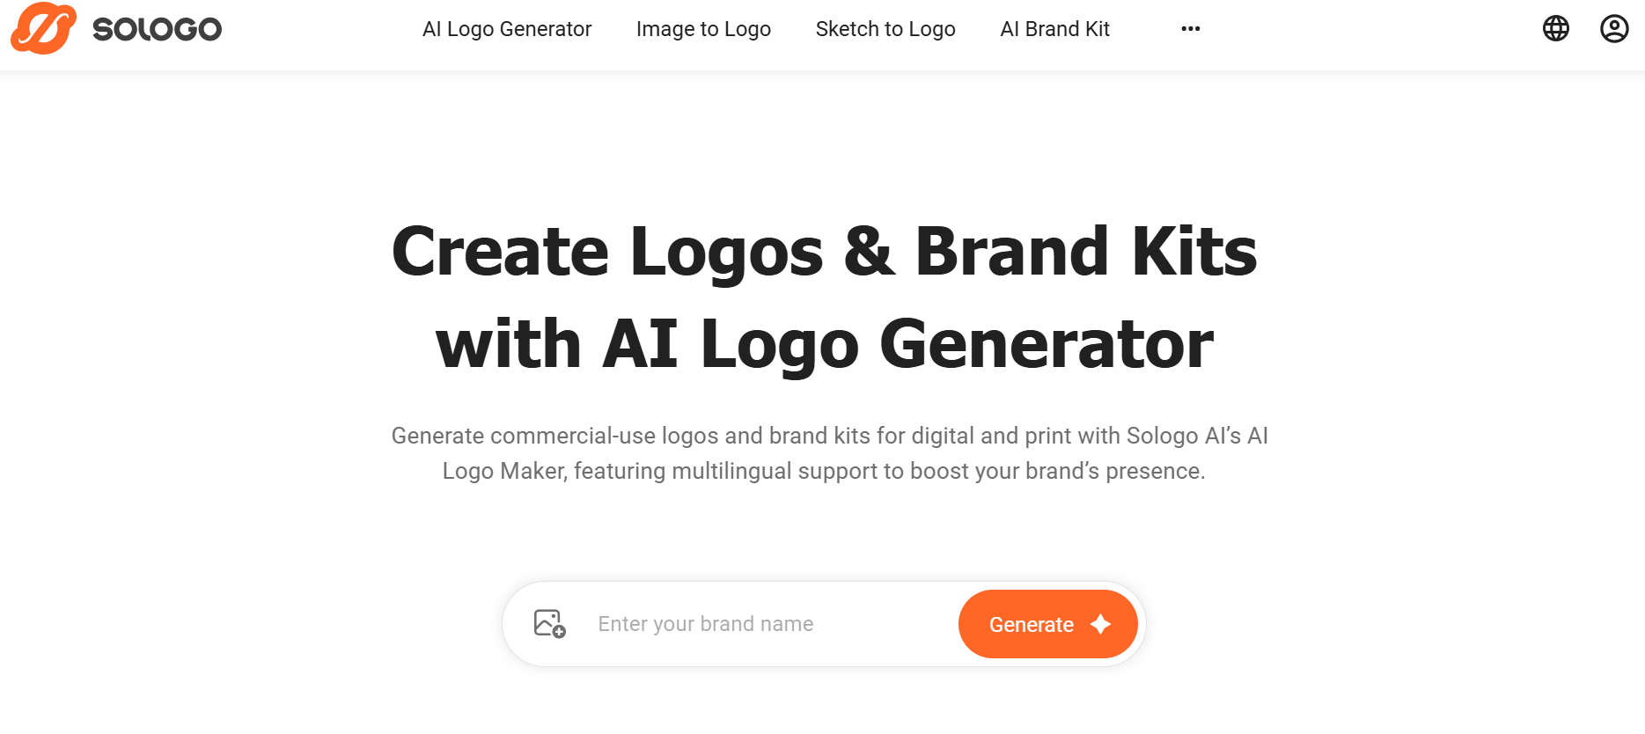
Task: Focus the brand name input field
Action: (x=766, y=624)
